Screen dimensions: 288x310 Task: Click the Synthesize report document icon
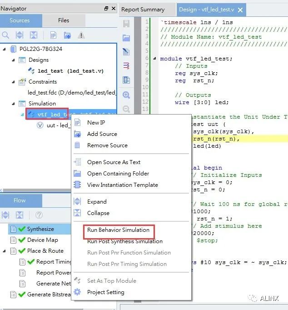pyautogui.click(x=13, y=229)
